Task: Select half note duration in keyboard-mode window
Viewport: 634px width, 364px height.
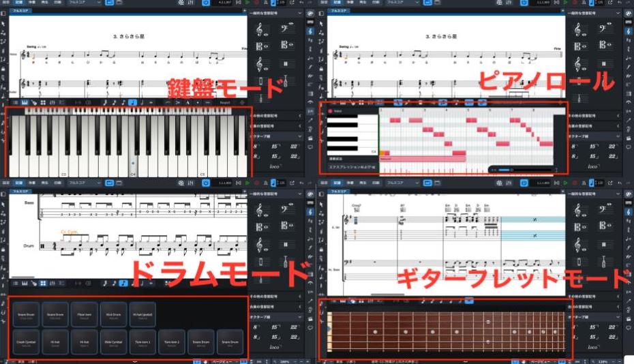Action: pyautogui.click(x=142, y=103)
